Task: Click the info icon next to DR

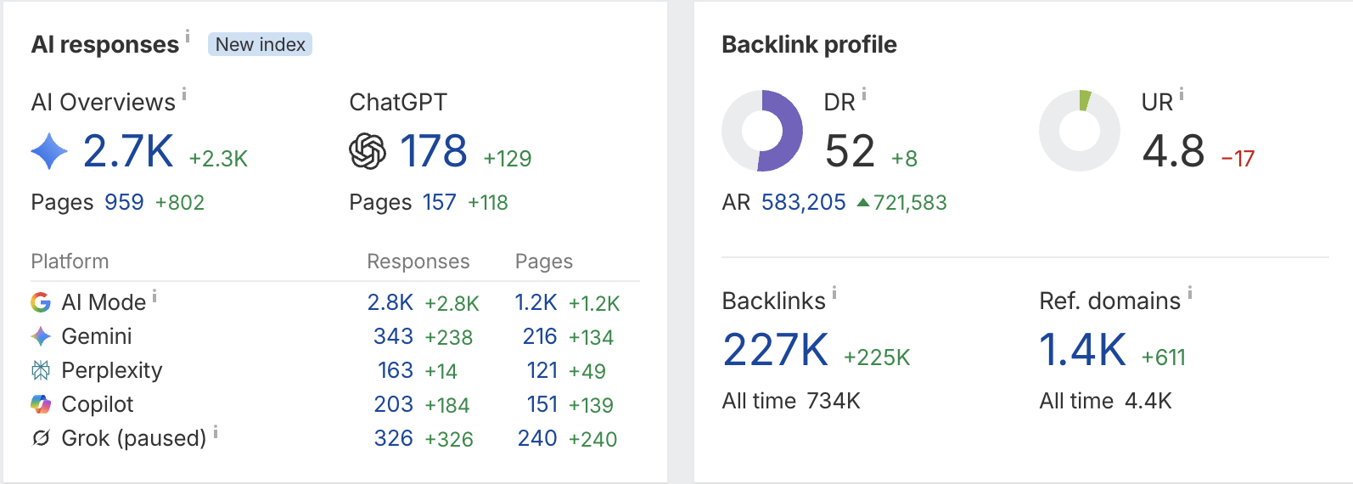Action: 864,94
